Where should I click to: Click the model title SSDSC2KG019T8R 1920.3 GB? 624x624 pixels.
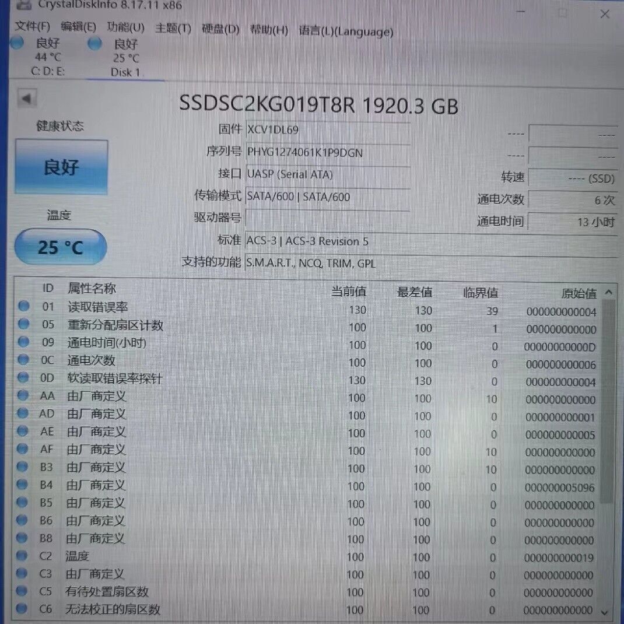pyautogui.click(x=319, y=104)
